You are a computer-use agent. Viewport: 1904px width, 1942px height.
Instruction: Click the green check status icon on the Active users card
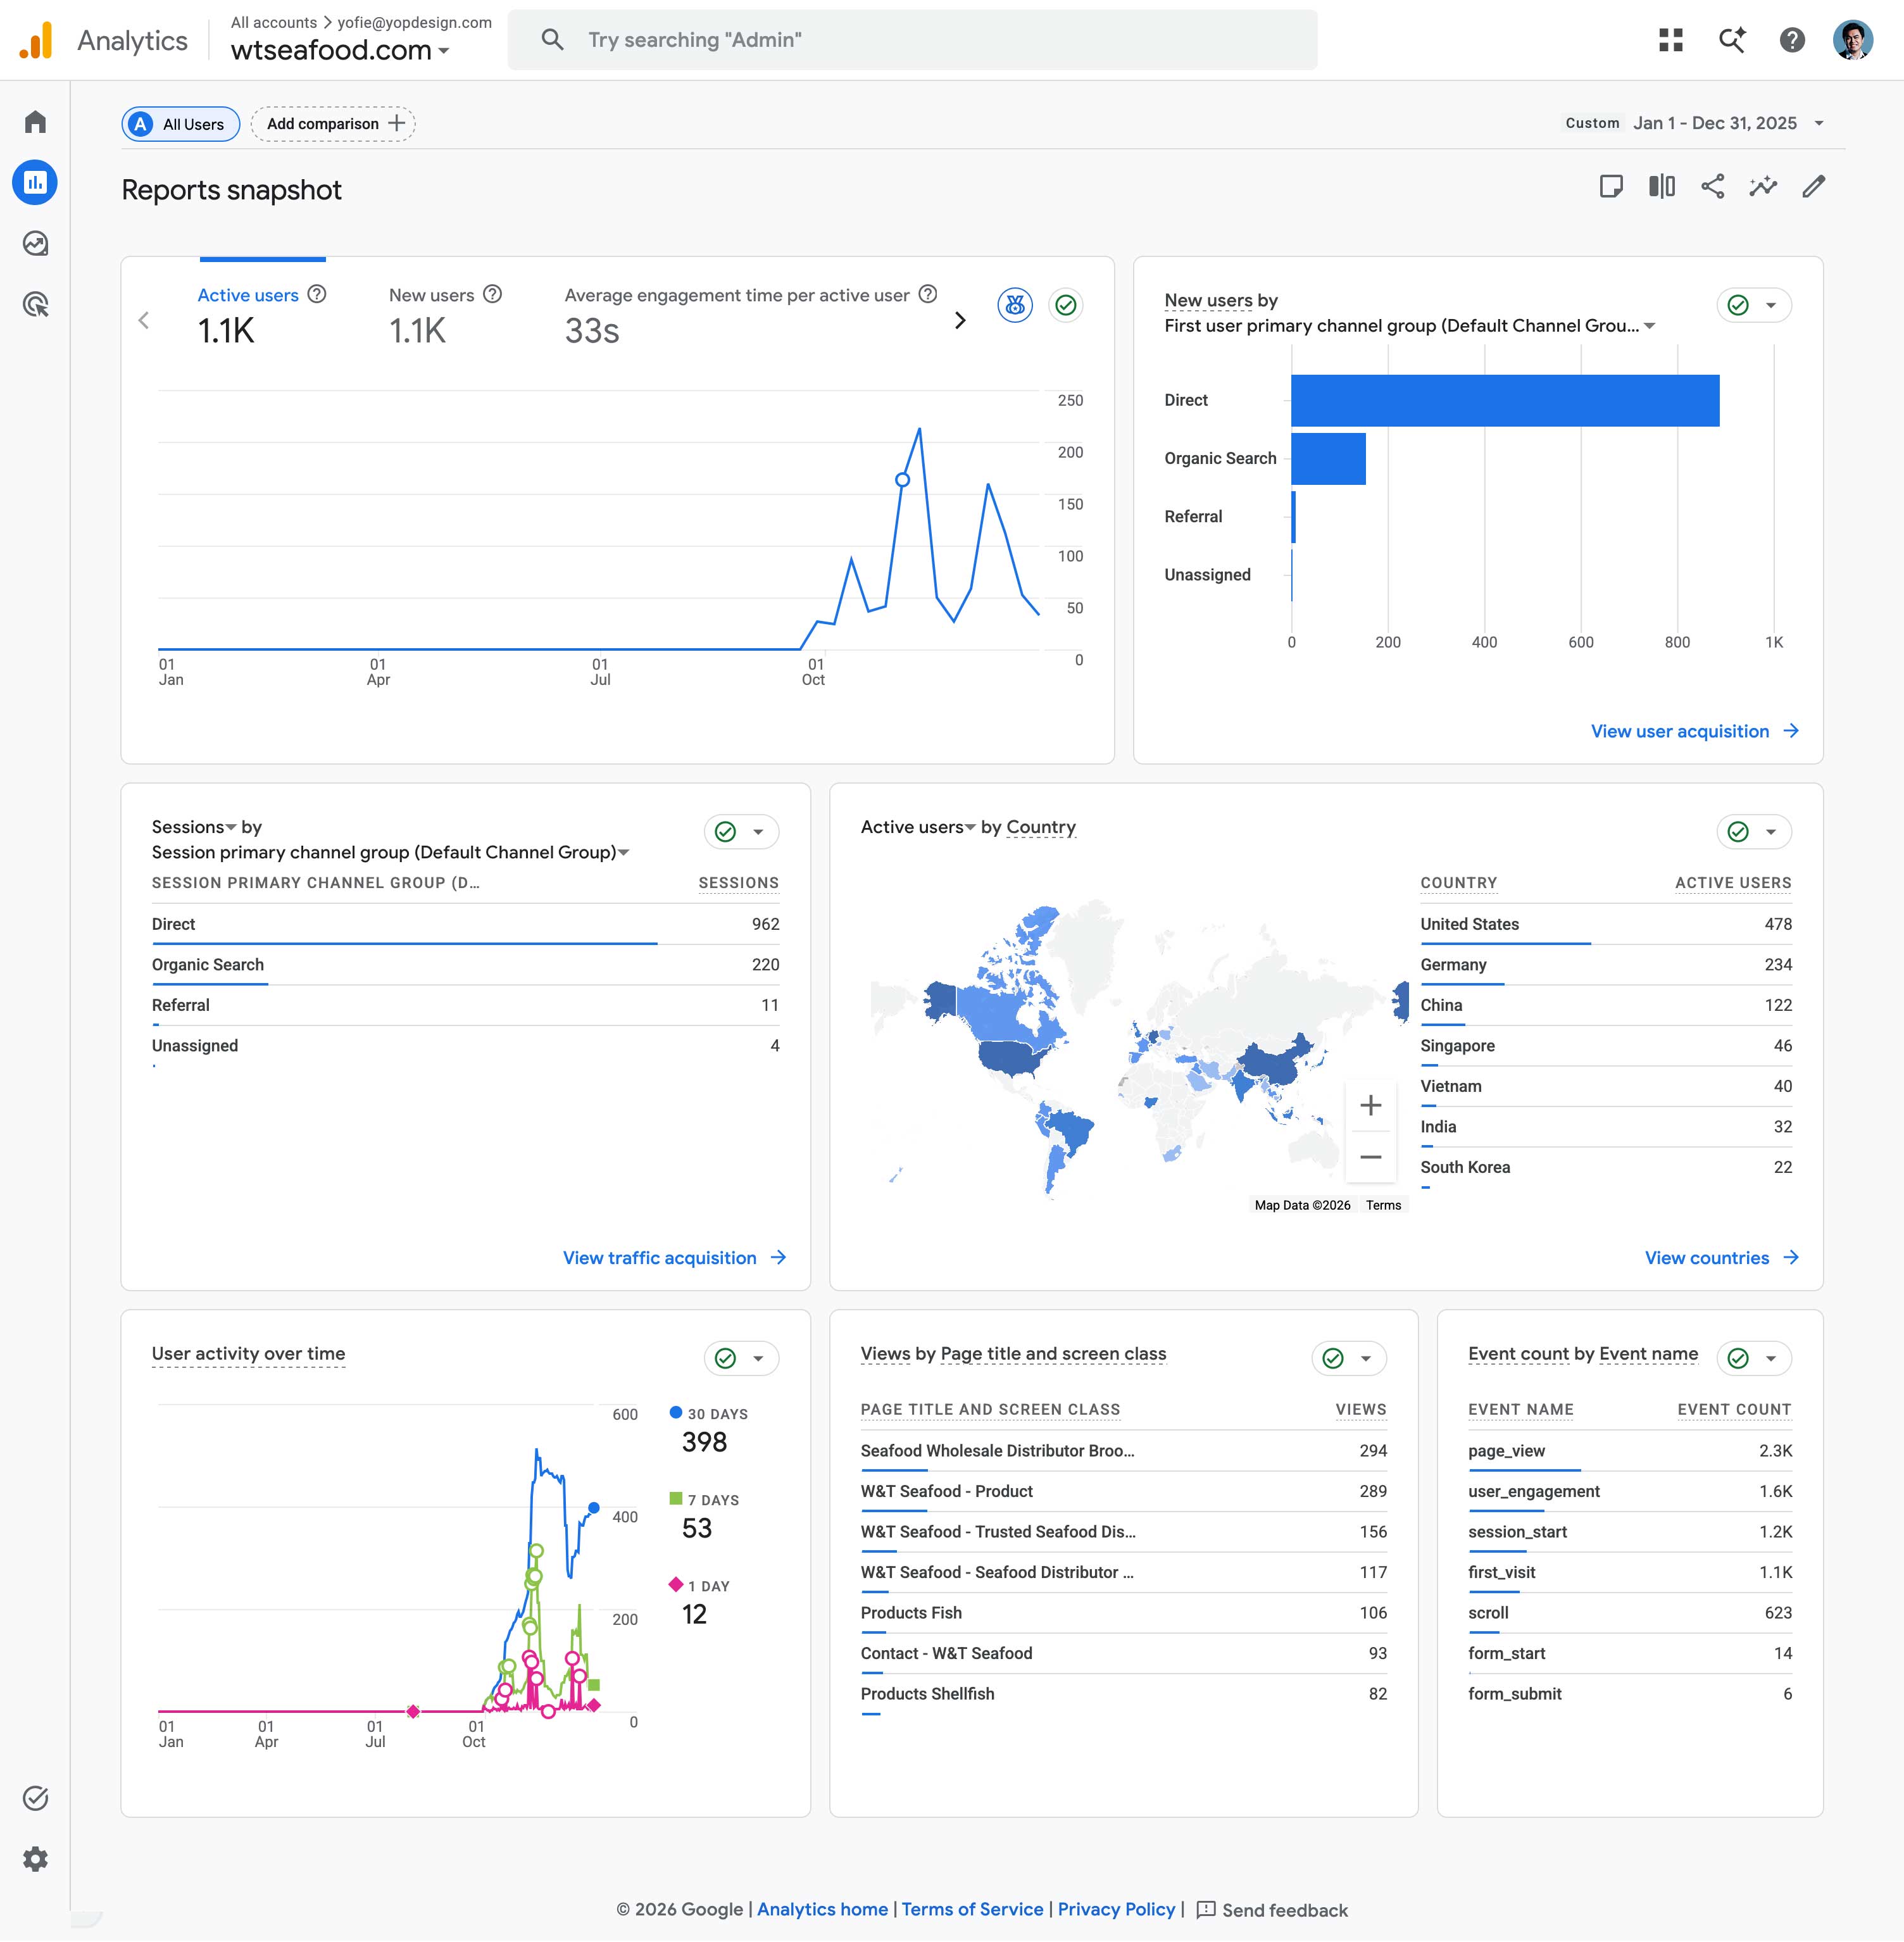click(x=1066, y=305)
